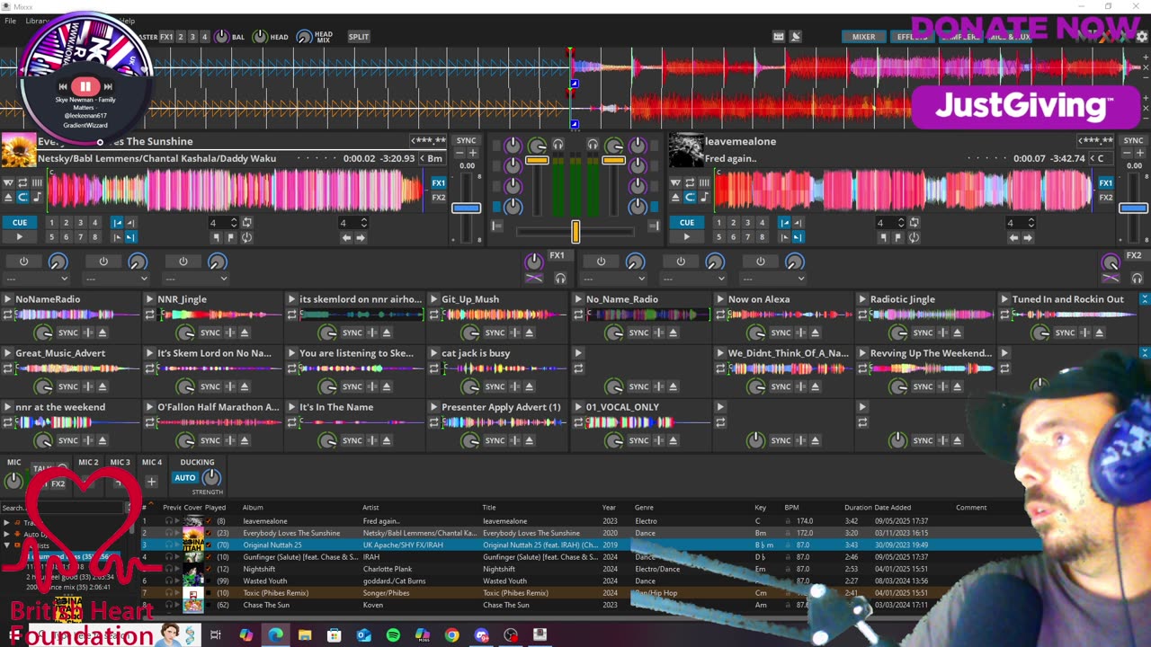Open the third effect dropdown in the FX1 unit
Image resolution: width=1151 pixels, height=647 pixels.
195,279
